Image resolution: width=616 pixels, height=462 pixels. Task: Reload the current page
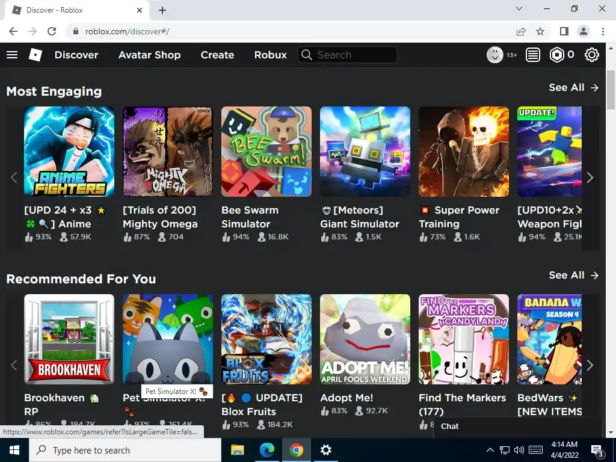click(x=52, y=31)
